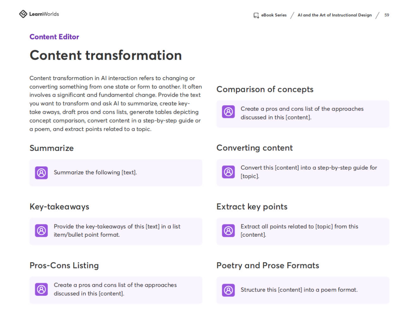Click the user icon under Comparison of concepts
The height and width of the screenshot is (317, 419).
tap(228, 112)
